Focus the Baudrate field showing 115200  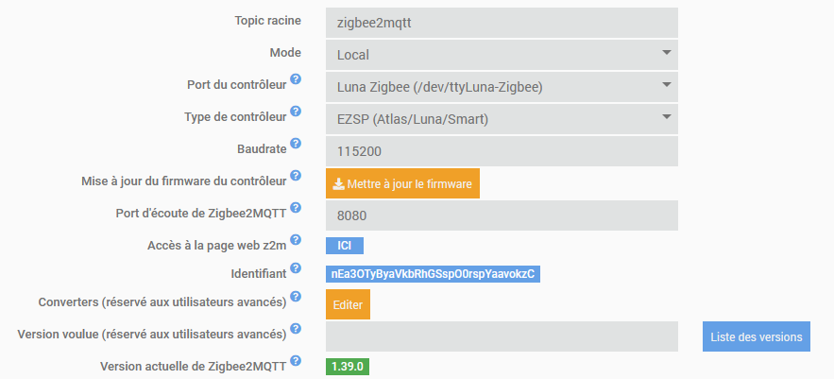click(502, 151)
